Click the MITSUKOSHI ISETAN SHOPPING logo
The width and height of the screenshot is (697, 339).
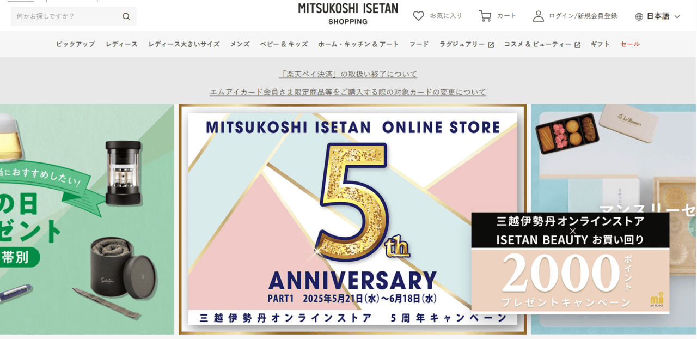(x=348, y=14)
